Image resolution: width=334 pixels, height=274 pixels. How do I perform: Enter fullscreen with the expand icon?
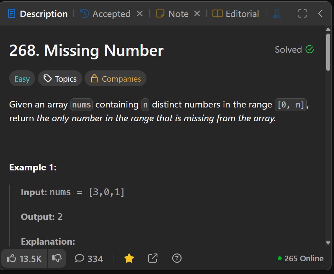pos(302,14)
